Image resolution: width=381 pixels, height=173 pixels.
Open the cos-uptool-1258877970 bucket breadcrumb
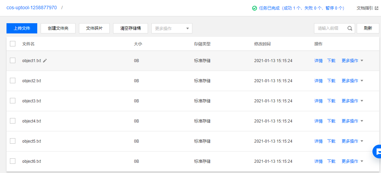(x=31, y=8)
